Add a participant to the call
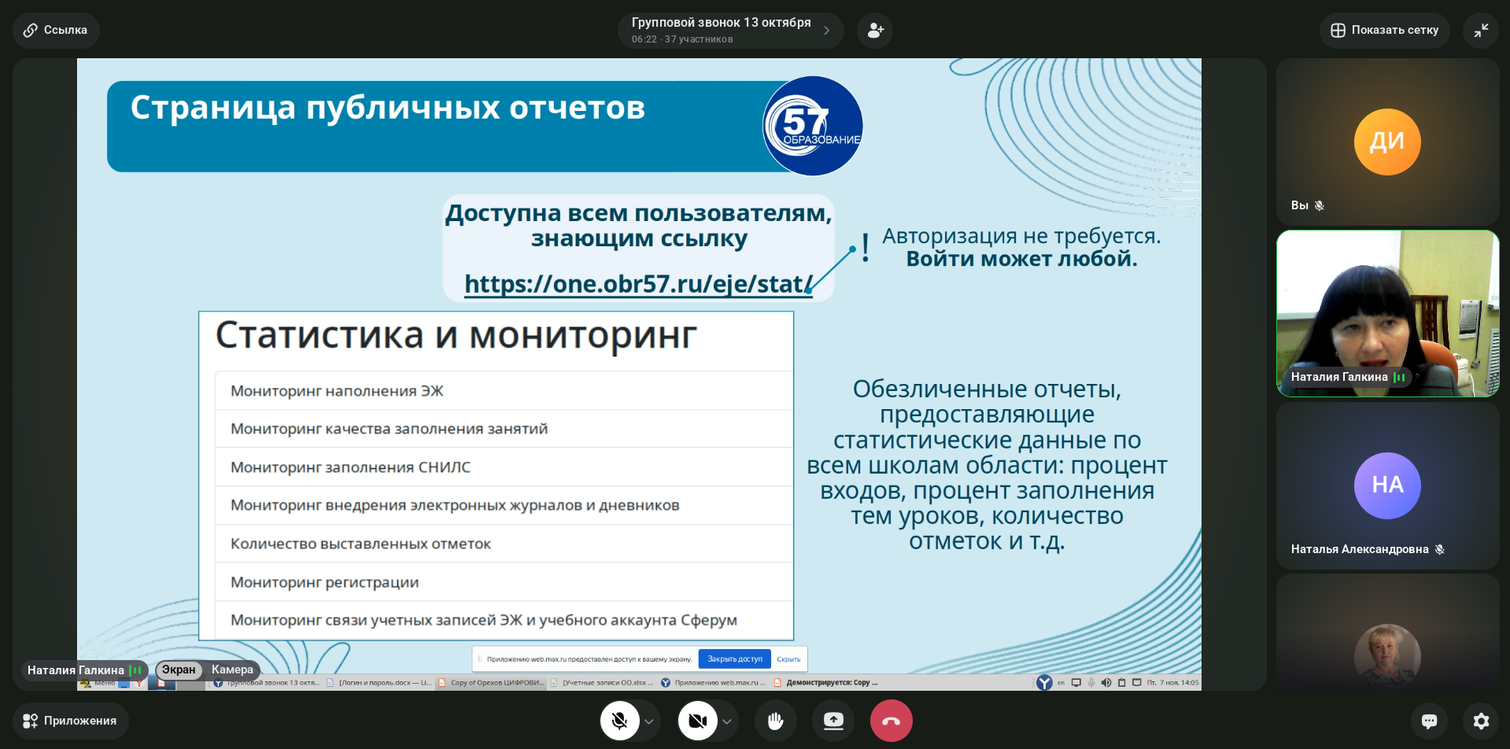 point(875,31)
